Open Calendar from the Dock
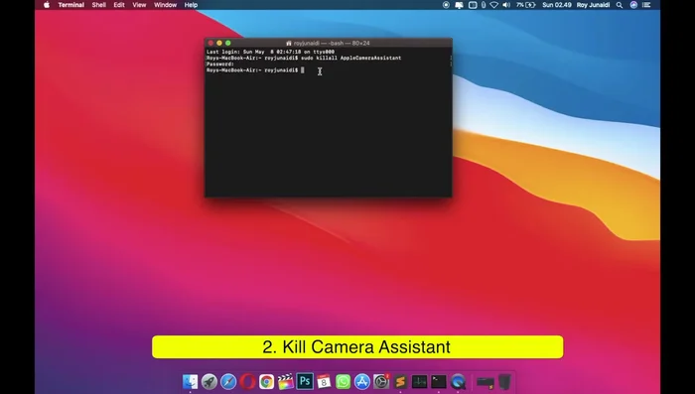 pyautogui.click(x=324, y=381)
